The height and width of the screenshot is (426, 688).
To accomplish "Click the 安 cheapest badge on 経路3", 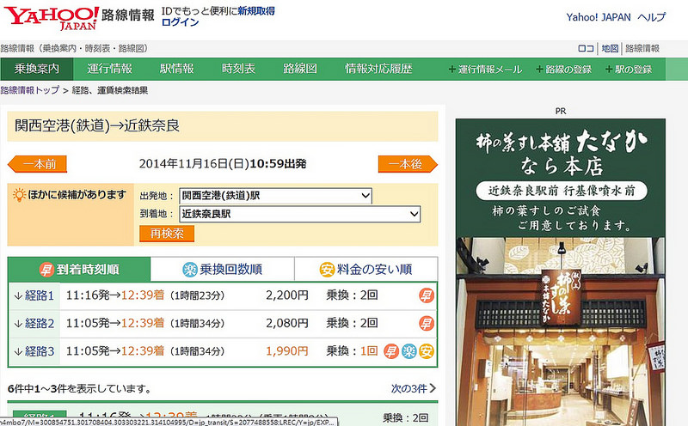I will pos(426,351).
